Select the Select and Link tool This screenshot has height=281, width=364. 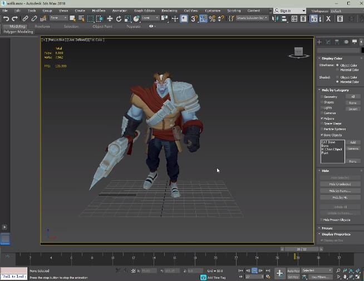click(25, 18)
